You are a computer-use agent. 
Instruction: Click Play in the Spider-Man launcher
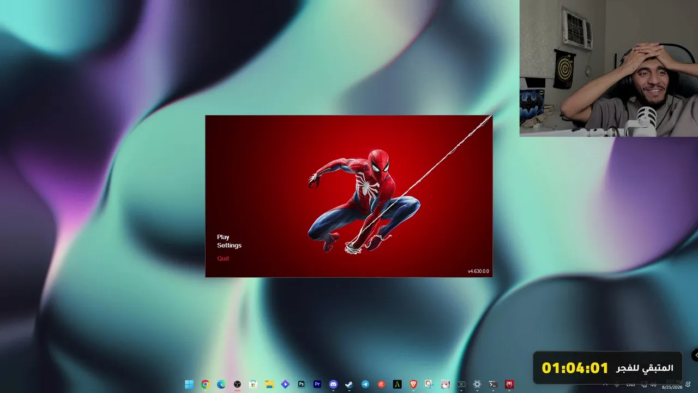click(223, 237)
